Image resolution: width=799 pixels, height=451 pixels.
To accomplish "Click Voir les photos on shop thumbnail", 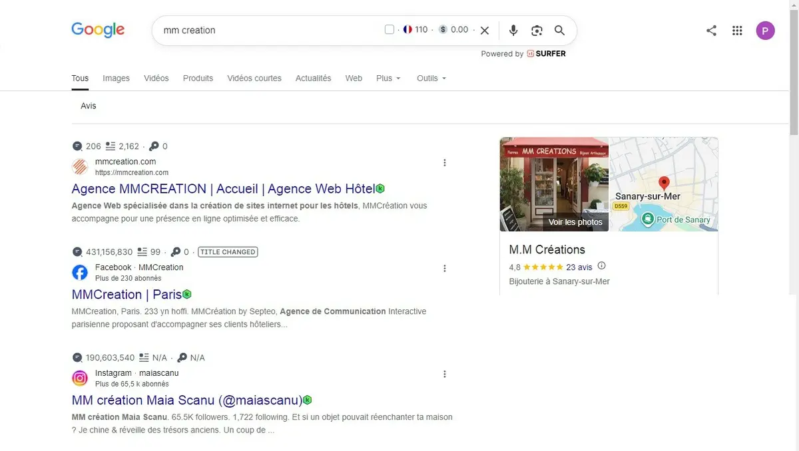I will [x=575, y=222].
